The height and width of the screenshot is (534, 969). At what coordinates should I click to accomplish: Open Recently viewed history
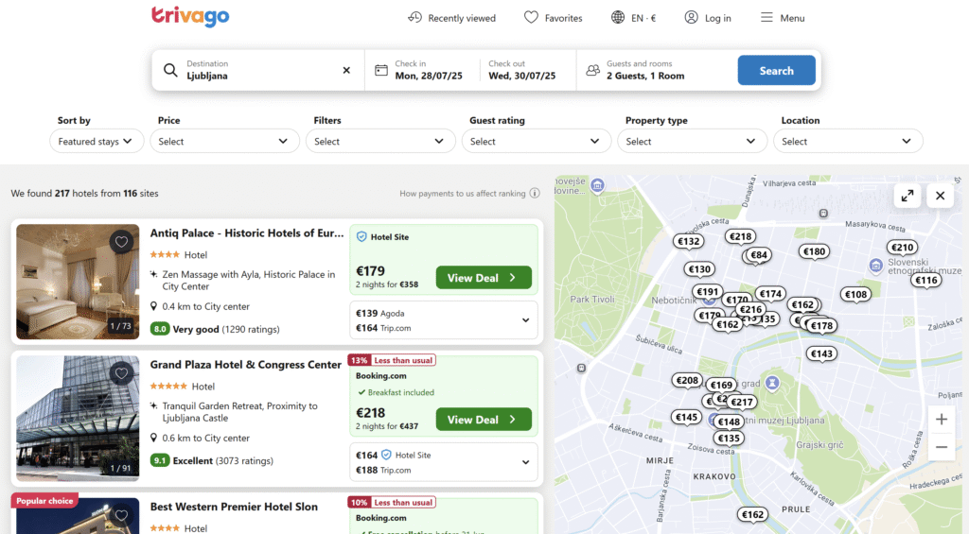click(451, 18)
